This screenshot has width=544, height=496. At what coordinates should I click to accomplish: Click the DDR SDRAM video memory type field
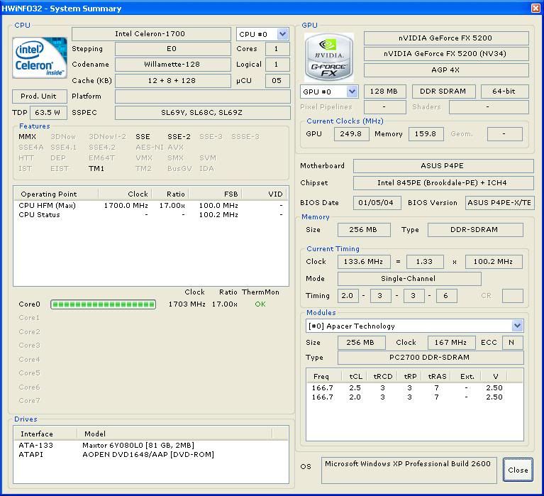pyautogui.click(x=444, y=92)
